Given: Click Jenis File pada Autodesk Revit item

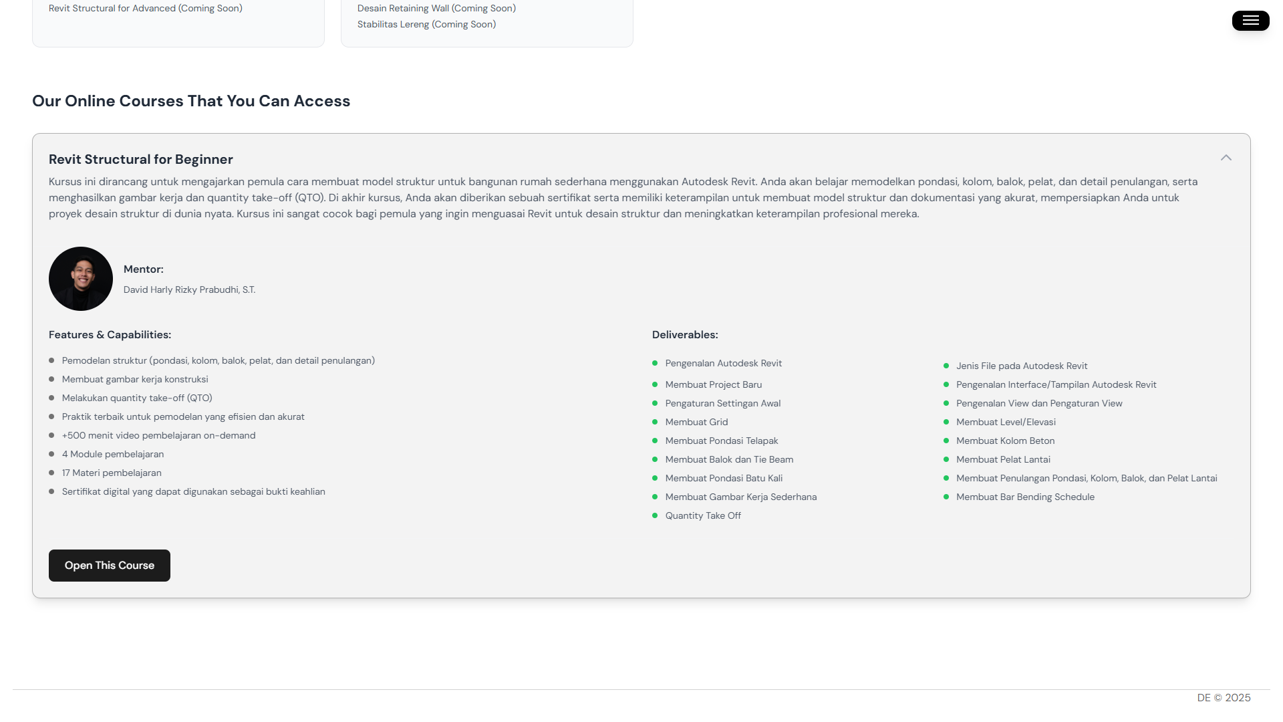Looking at the screenshot, I should [1021, 366].
